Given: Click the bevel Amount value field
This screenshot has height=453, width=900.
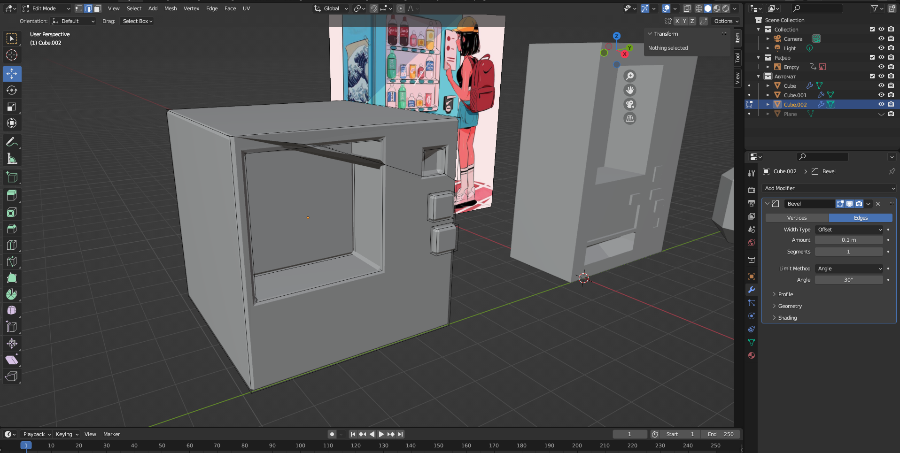Looking at the screenshot, I should (x=848, y=240).
